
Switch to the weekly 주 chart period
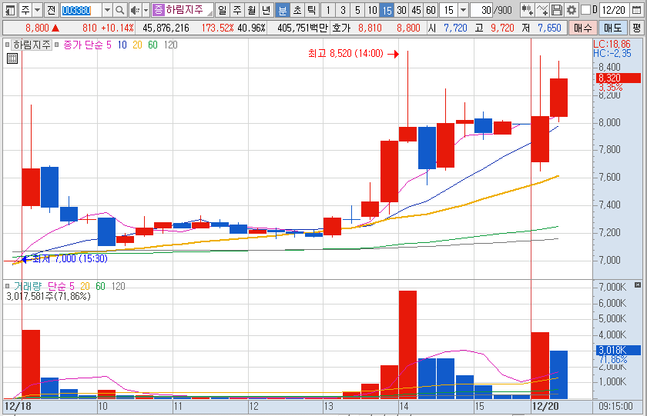click(x=237, y=10)
